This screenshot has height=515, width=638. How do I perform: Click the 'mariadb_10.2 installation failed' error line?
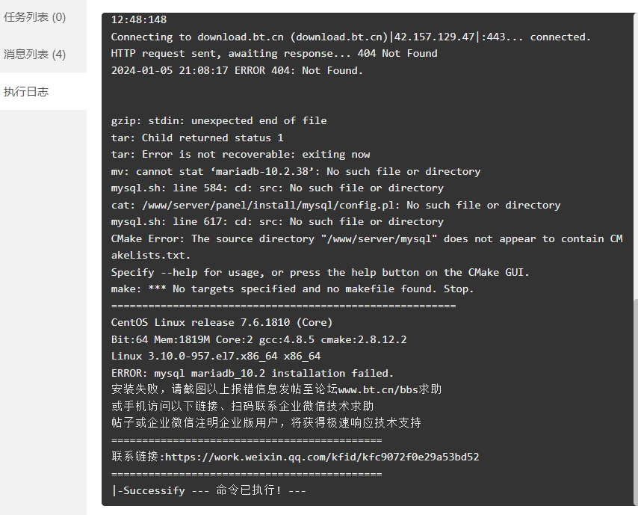tap(253, 373)
